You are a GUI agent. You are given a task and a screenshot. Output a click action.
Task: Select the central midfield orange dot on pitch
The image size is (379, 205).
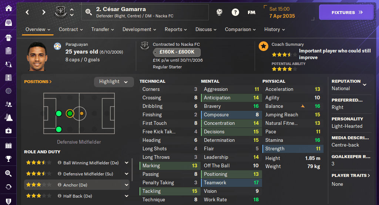[x=81, y=113]
